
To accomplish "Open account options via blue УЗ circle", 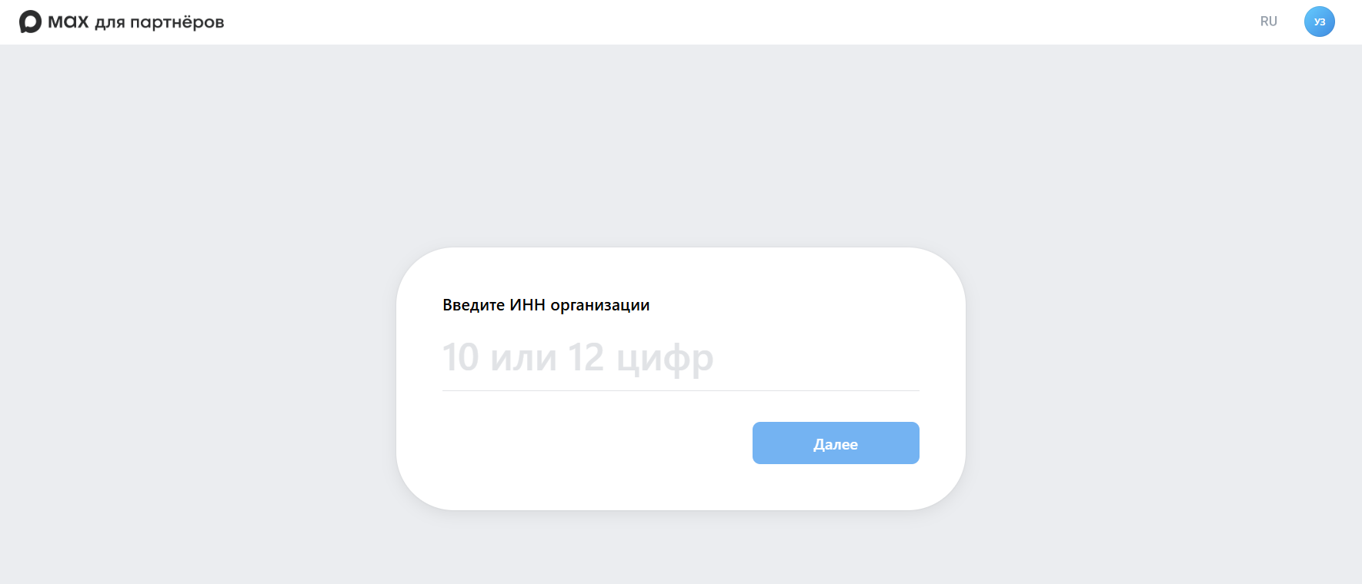I will coord(1319,22).
